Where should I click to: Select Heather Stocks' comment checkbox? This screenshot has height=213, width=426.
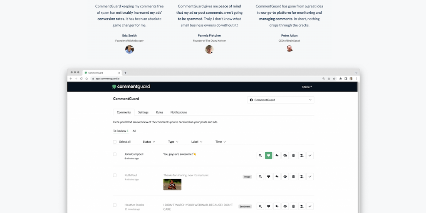tap(115, 205)
